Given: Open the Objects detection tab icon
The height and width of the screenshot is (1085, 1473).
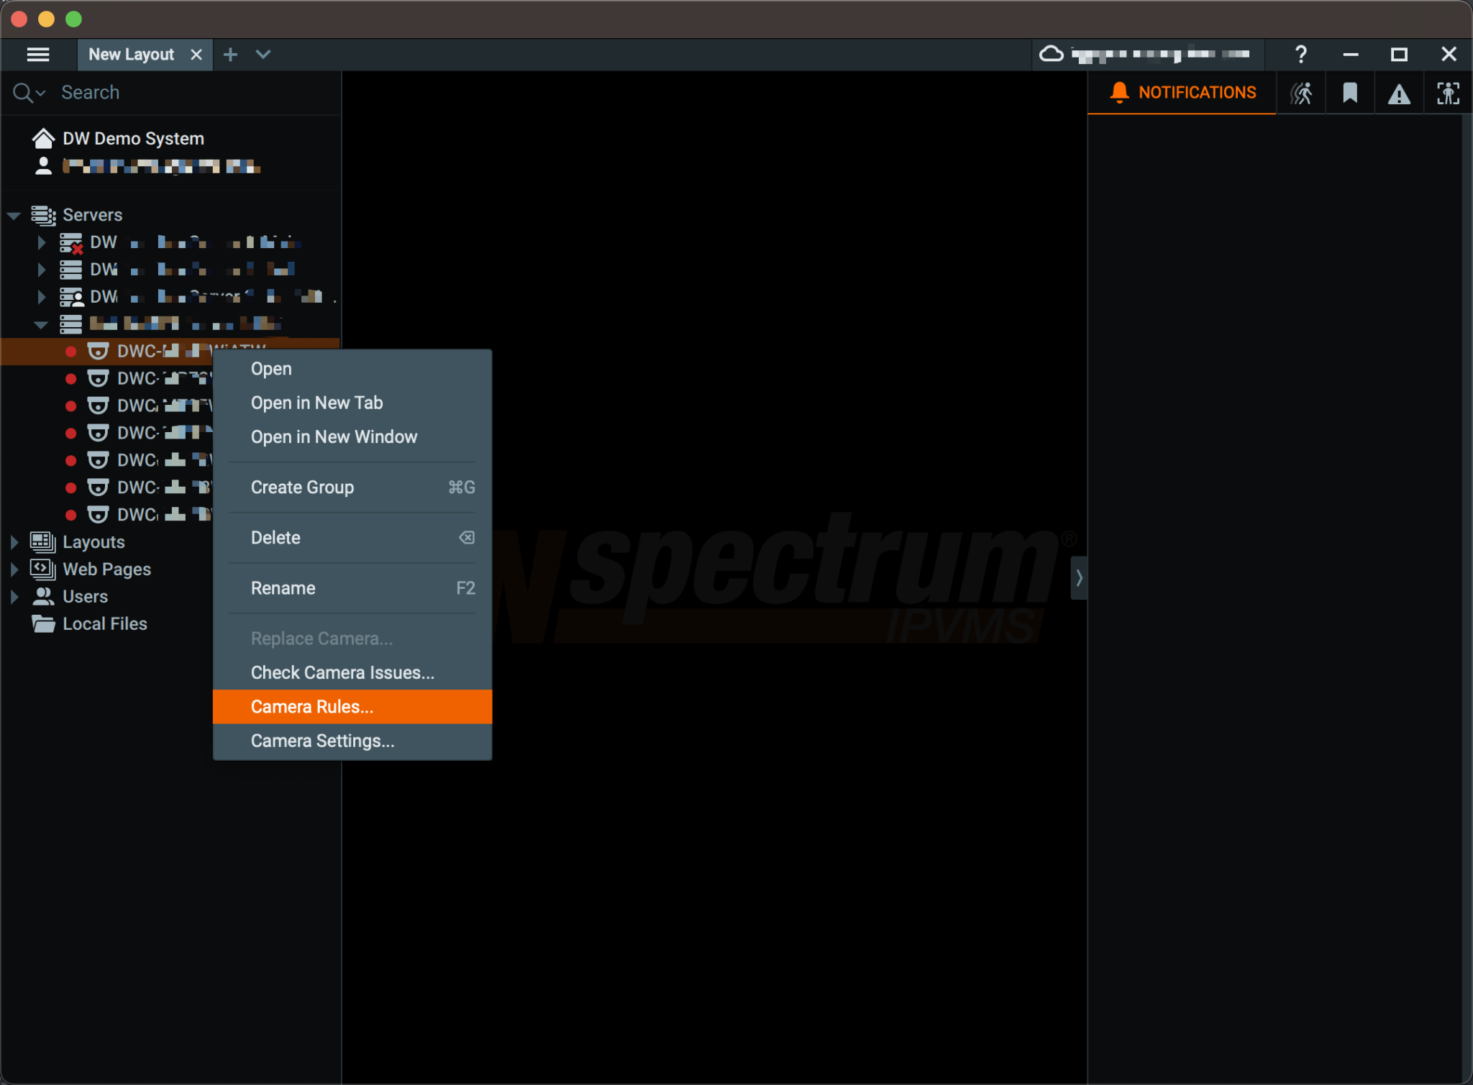Looking at the screenshot, I should click(x=1448, y=93).
